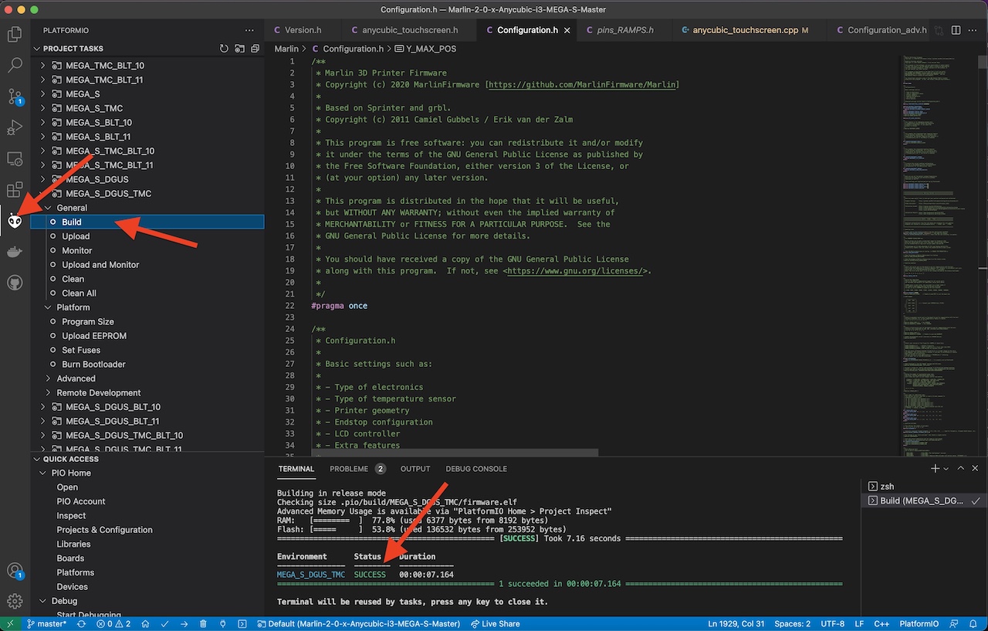Click Live Share in status bar

point(494,623)
